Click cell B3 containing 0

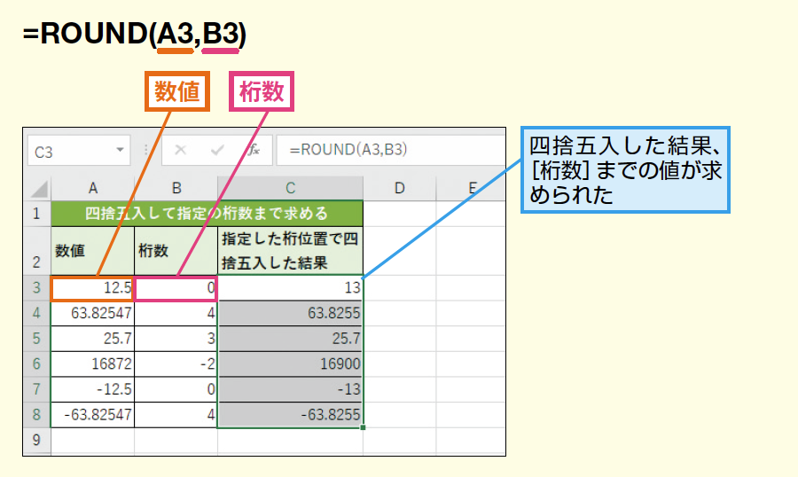point(176,288)
